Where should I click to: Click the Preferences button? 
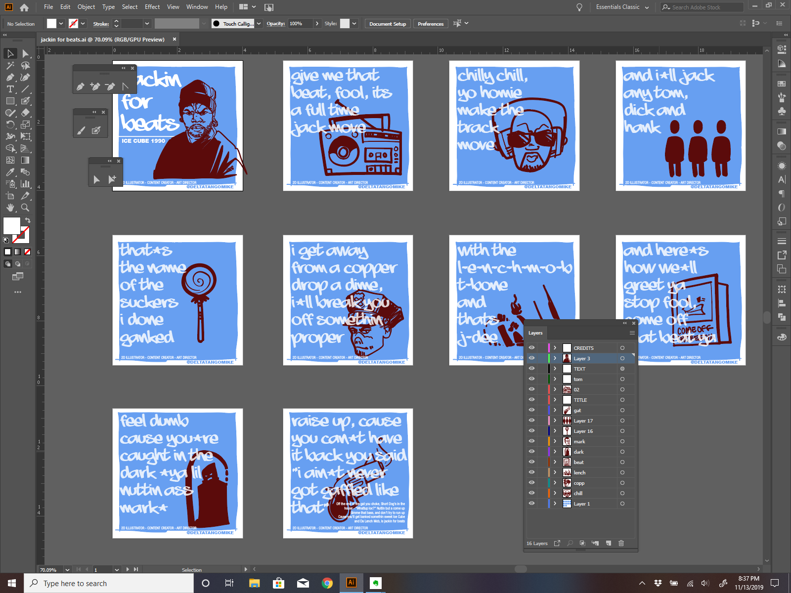click(x=431, y=24)
